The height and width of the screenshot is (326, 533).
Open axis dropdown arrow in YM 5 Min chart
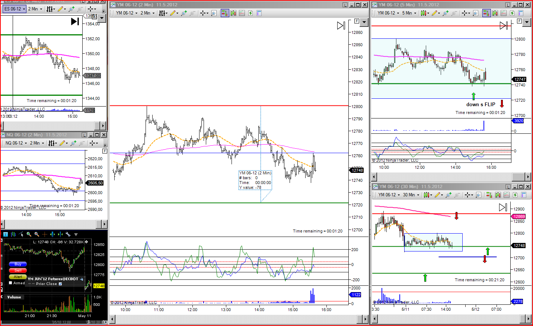click(526, 22)
